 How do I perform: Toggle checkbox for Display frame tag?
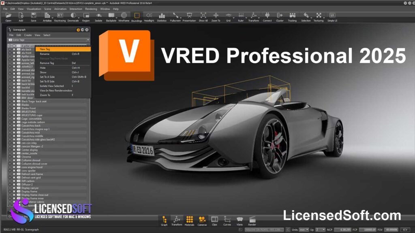pos(14,191)
